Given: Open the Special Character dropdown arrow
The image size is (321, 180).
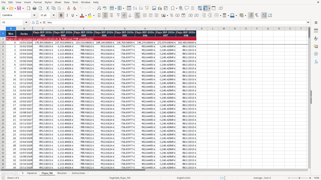Looking at the screenshot, I should point(177,8).
